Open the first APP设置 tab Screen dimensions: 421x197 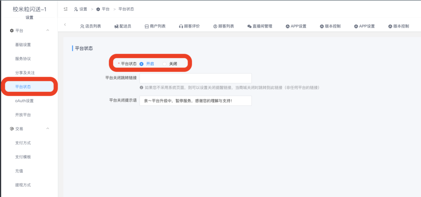[296, 26]
